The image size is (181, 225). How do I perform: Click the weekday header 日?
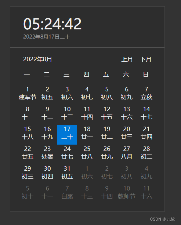tap(146, 75)
